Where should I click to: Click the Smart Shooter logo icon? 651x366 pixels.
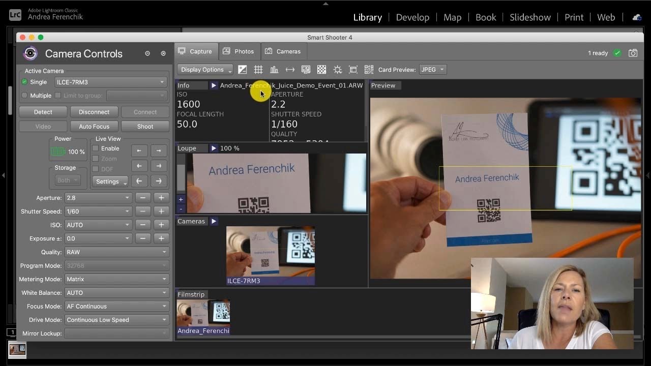point(31,53)
